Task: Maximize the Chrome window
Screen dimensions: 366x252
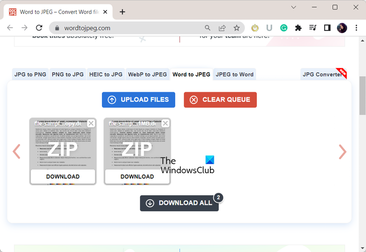Action: 335,7
